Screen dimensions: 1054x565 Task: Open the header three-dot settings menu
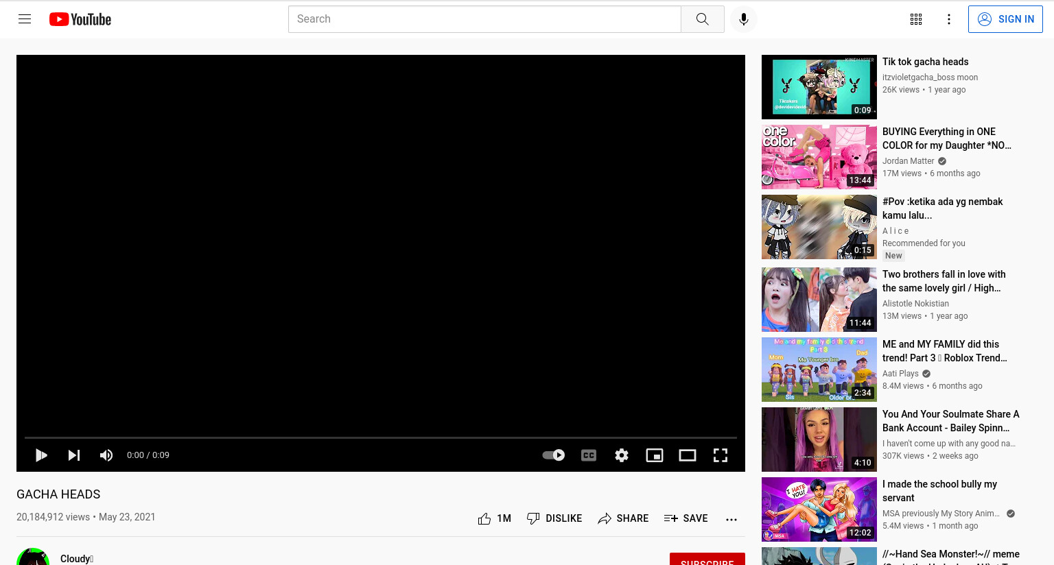[949, 19]
